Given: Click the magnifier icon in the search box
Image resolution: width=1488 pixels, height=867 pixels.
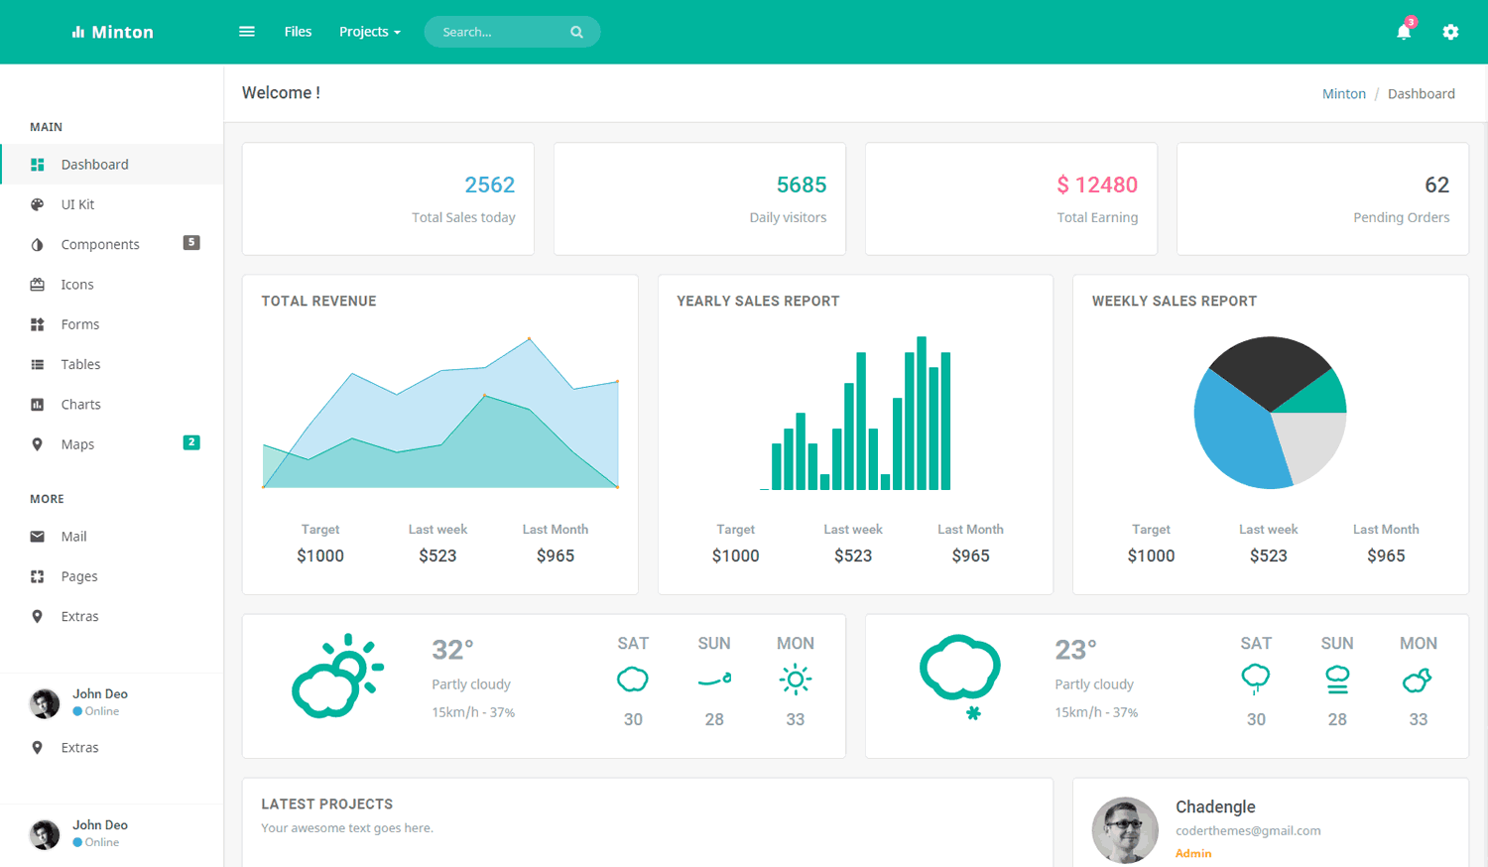Looking at the screenshot, I should click(576, 32).
